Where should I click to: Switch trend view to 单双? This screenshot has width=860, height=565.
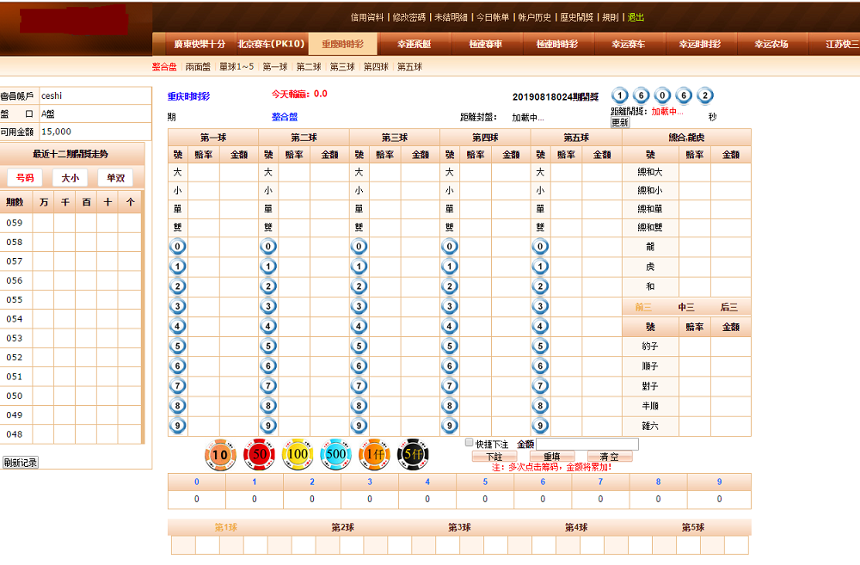[114, 178]
